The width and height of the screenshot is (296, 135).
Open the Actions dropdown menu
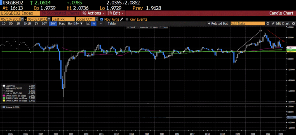[94, 13]
